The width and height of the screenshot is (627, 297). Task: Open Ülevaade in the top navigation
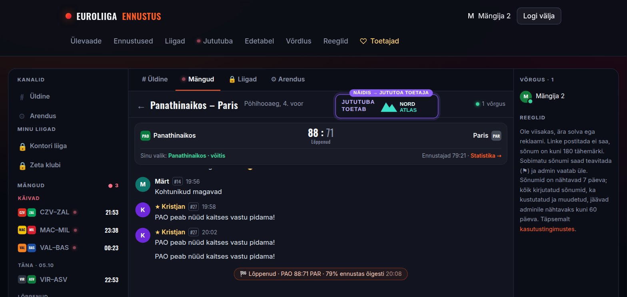click(x=86, y=41)
